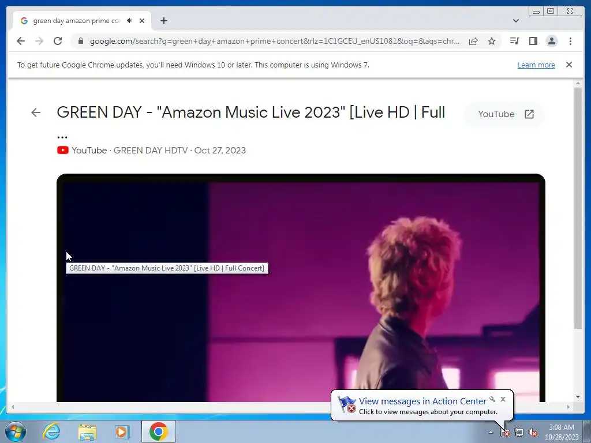Select the green day amazon prime tab
Viewport: 591px width, 443px height.
tap(82, 21)
